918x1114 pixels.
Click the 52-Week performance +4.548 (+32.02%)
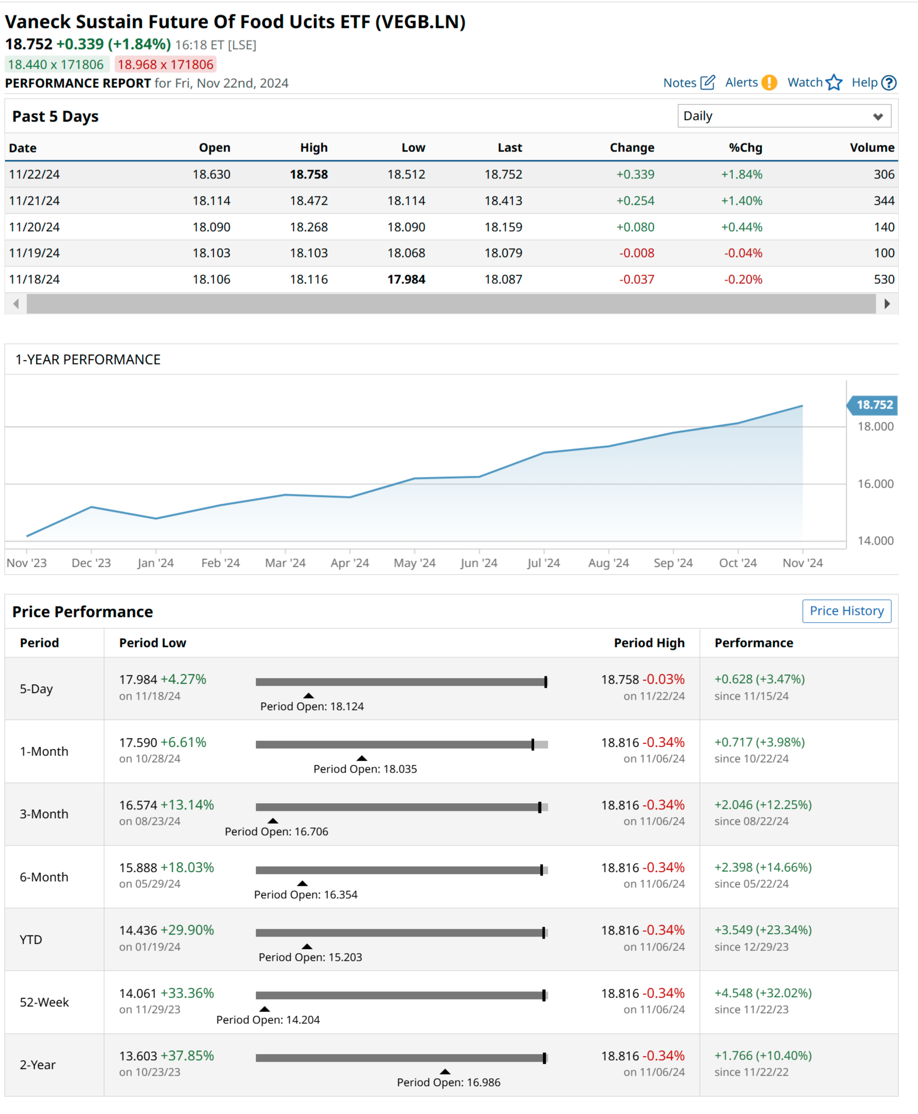763,992
